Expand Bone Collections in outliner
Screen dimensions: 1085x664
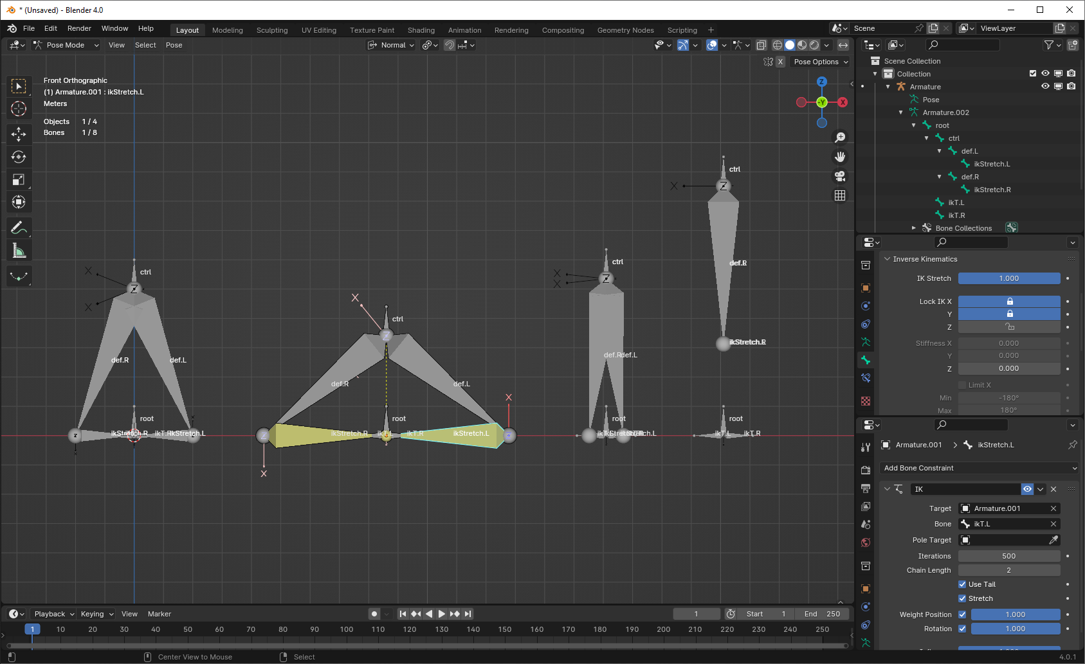(914, 228)
